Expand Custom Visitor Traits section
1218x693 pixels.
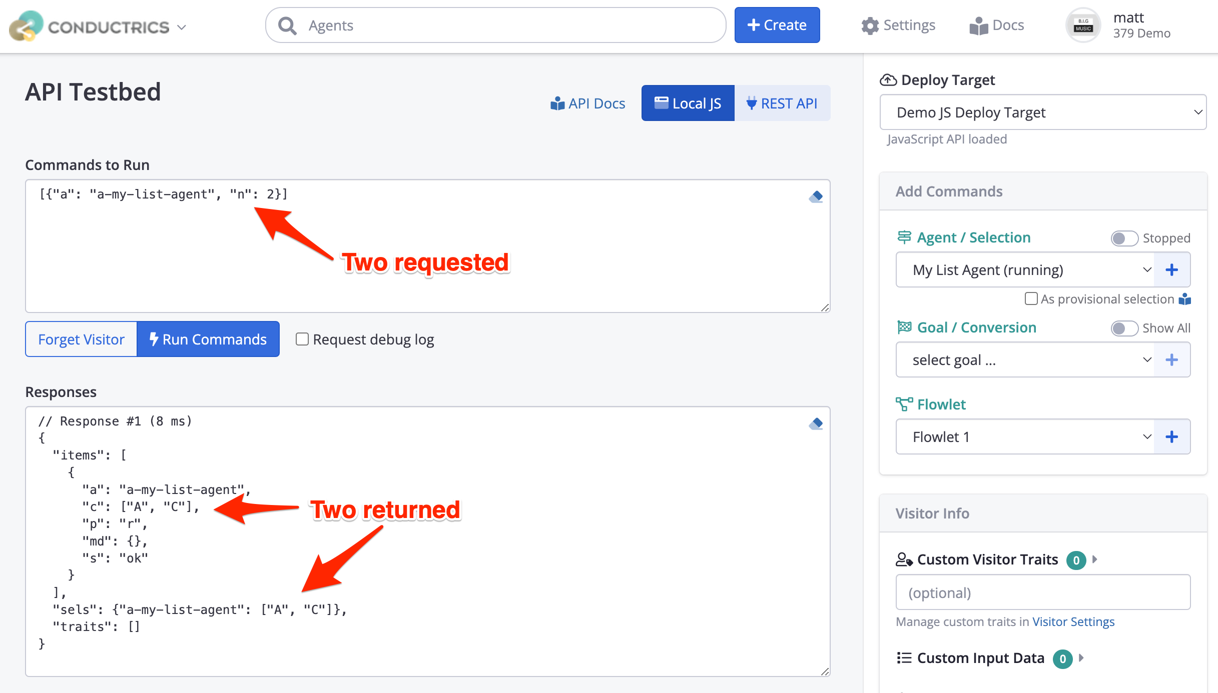(x=1095, y=559)
